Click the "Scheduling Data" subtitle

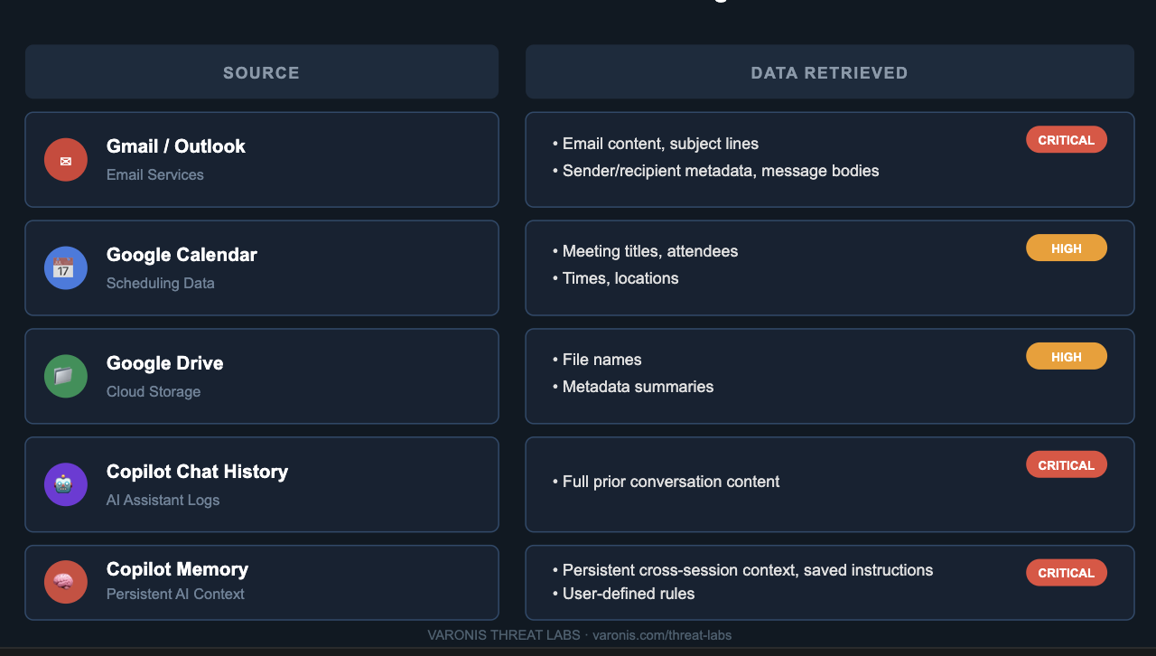point(161,283)
